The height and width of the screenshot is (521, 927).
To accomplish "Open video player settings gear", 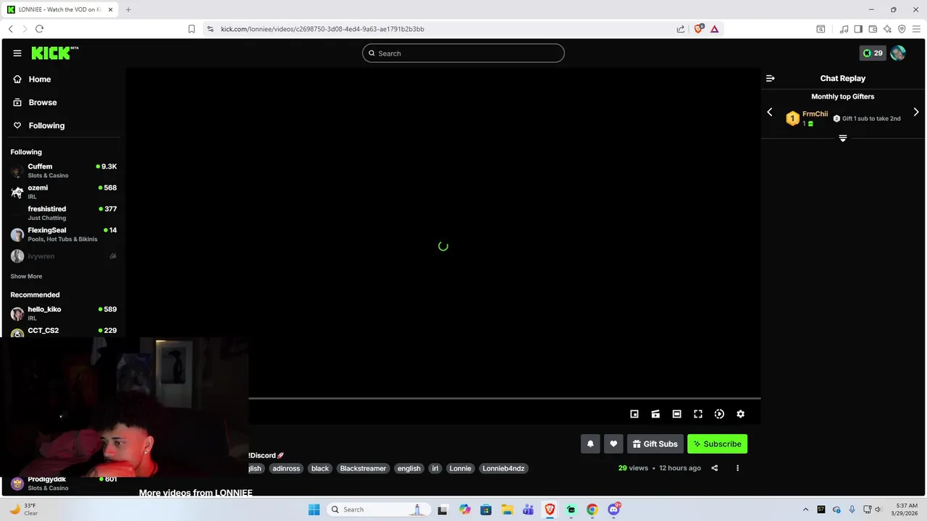I will pos(740,414).
